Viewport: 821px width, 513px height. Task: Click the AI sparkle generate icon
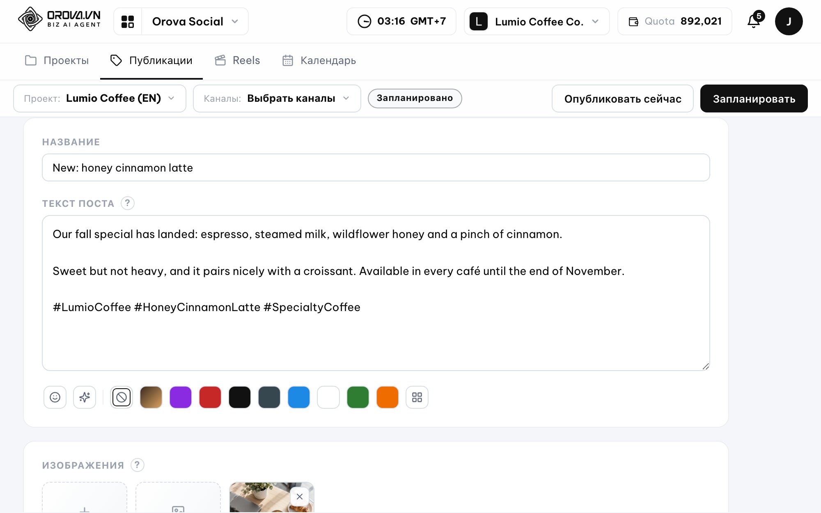[85, 397]
